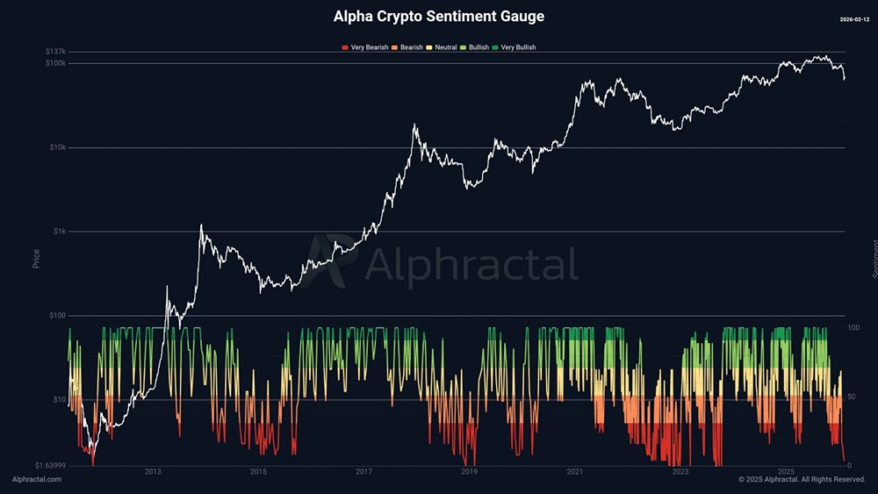Screen dimensions: 878x494
Task: Click the Alpha Crypto Sentiment Gauge title
Action: (x=438, y=17)
